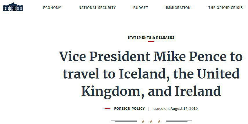Image resolution: width=248 pixels, height=124 pixels.
Task: Click the right star in the divider
Action: 159,121
